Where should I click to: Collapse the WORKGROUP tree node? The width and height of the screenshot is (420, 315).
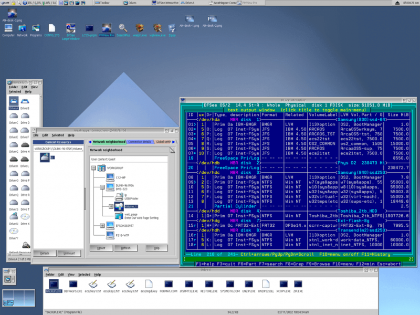tap(93, 168)
